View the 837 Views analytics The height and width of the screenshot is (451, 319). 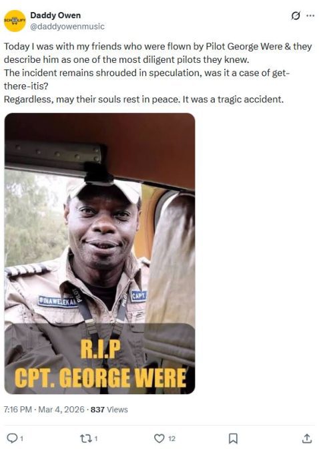coord(109,410)
